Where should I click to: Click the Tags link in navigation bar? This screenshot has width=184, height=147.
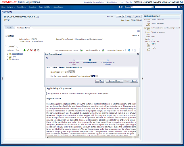point(41,7)
